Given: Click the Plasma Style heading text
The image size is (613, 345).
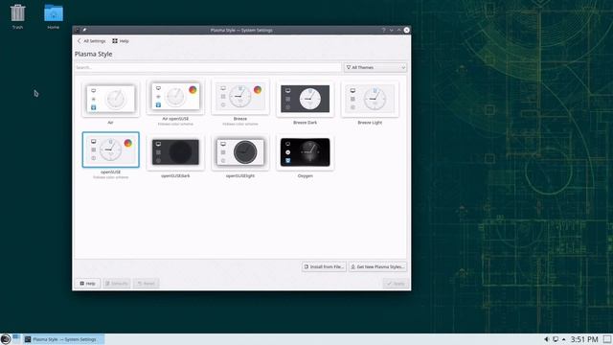Looking at the screenshot, I should [x=94, y=54].
